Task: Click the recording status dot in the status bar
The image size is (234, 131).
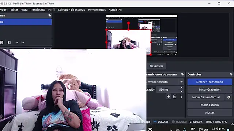Action: pyautogui.click(x=173, y=122)
